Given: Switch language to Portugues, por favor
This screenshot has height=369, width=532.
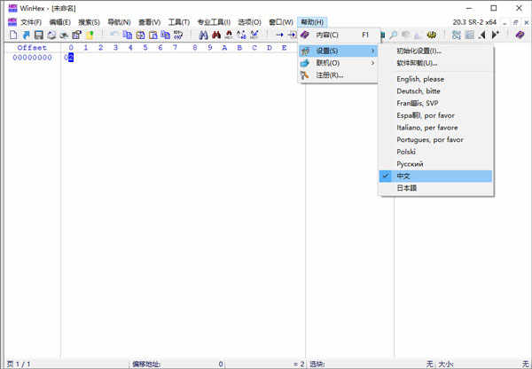Looking at the screenshot, I should 435,139.
